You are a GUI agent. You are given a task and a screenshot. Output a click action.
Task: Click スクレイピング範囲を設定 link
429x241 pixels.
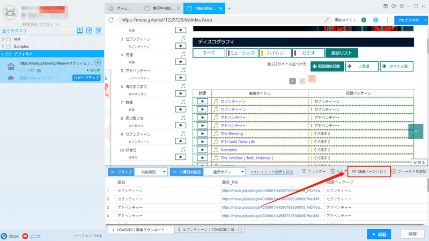click(x=271, y=172)
